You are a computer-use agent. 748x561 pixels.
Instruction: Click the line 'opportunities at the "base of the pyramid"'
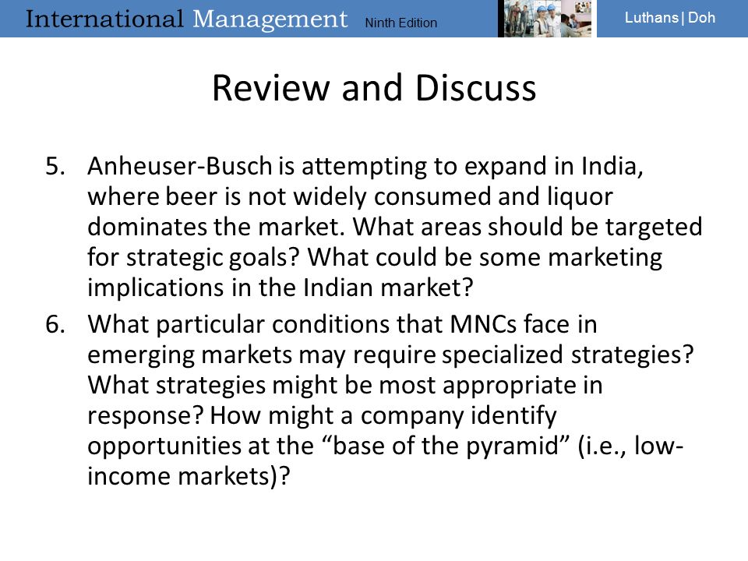tap(386, 446)
